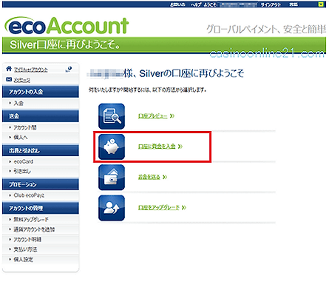Click the envelope messages icon
This screenshot has width=329, height=282.
point(9,79)
